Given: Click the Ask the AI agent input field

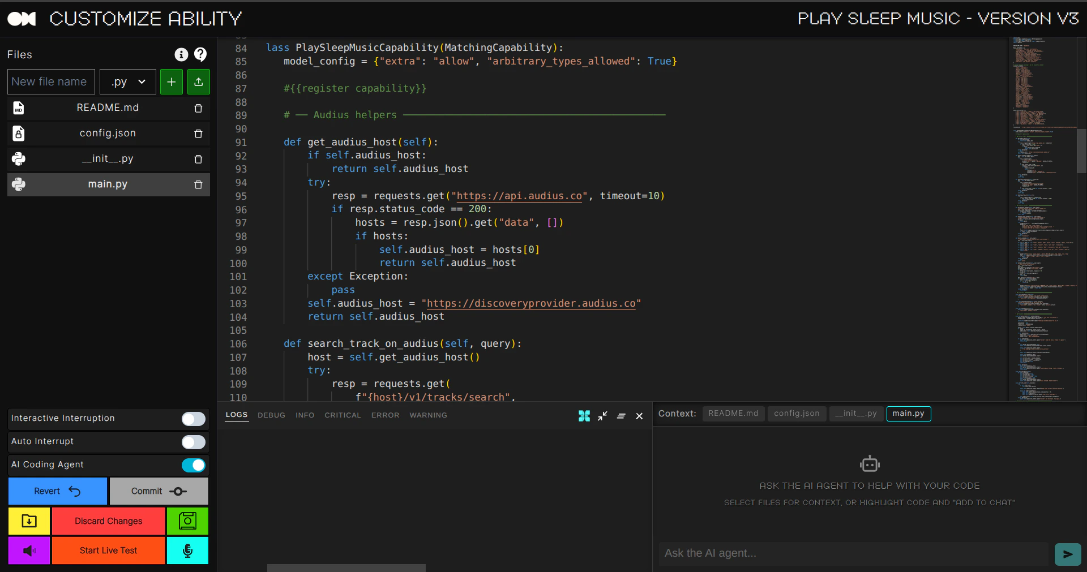Looking at the screenshot, I should [849, 553].
